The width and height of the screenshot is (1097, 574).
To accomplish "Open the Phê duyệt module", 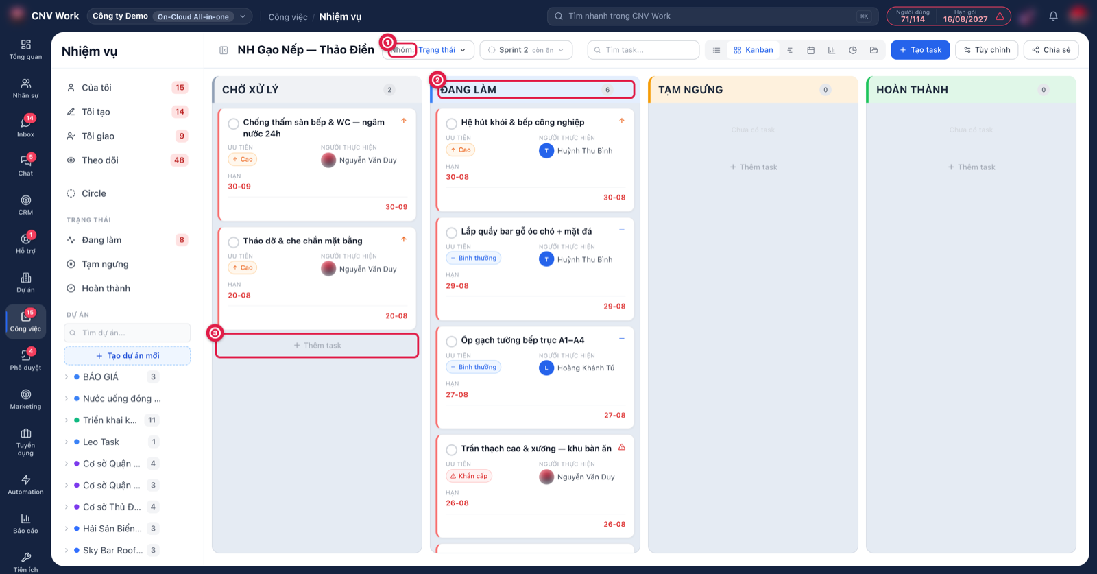I will click(x=25, y=361).
